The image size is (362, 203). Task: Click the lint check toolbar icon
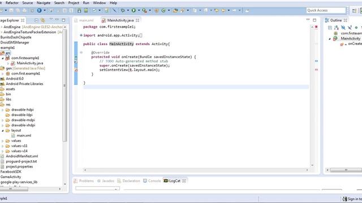[x=94, y=10]
